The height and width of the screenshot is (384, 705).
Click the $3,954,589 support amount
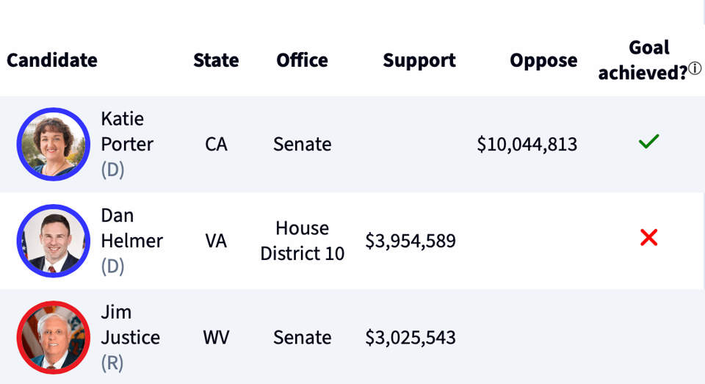click(x=411, y=241)
